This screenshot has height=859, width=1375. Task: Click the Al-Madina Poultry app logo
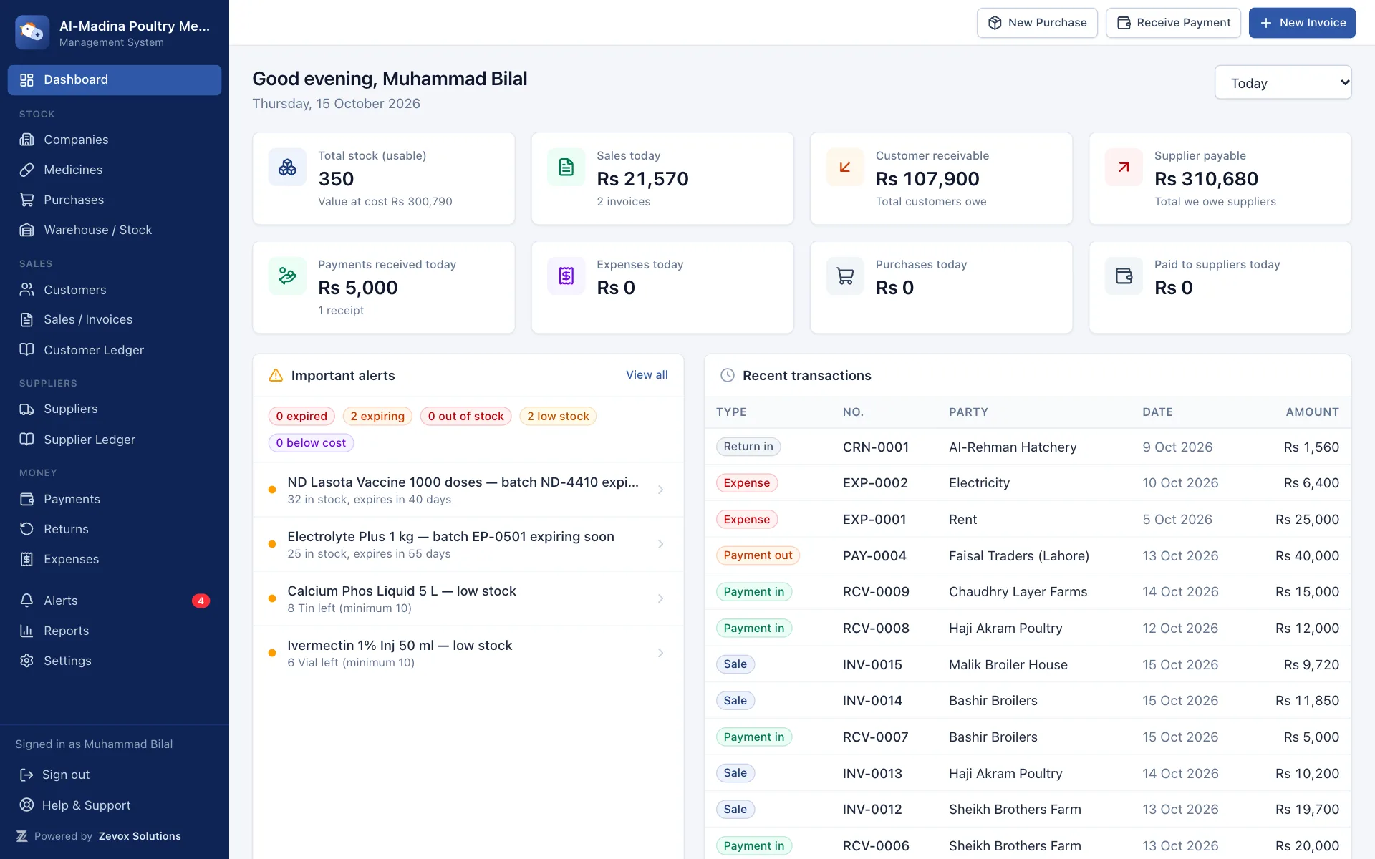32,32
